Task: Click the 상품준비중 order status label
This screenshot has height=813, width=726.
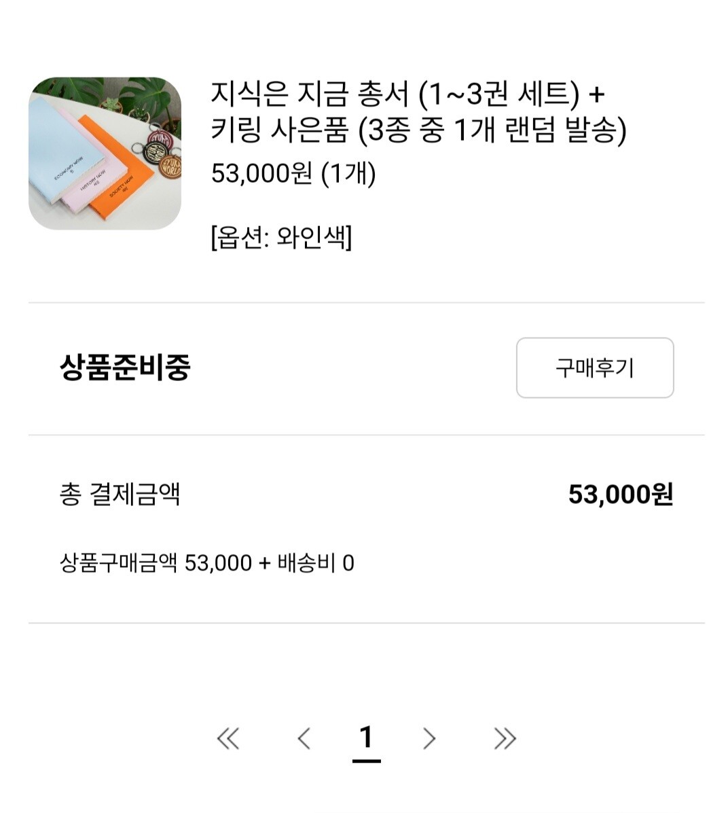Action: (x=125, y=367)
